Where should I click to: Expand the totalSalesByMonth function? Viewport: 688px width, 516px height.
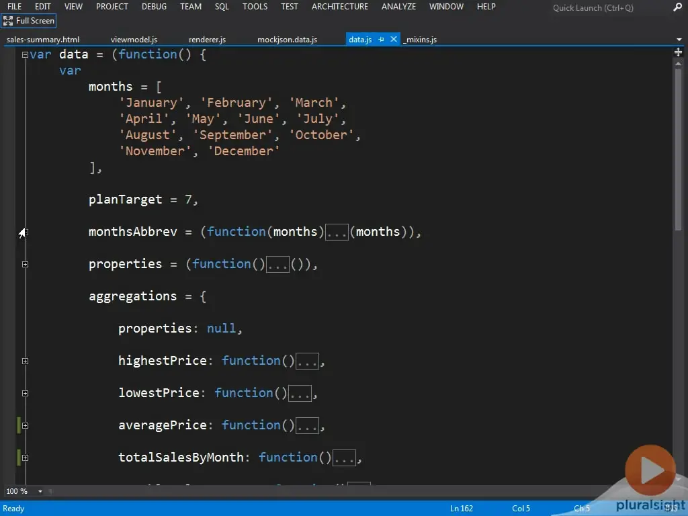click(25, 458)
